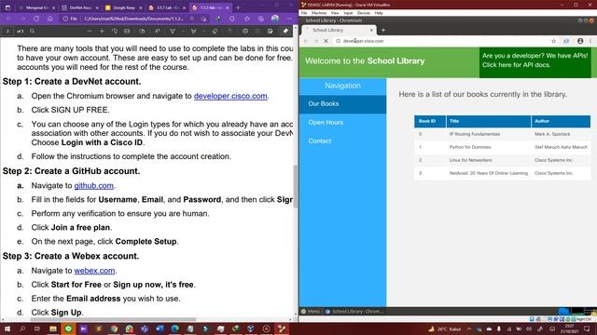The width and height of the screenshot is (597, 335).
Task: Click PDF vertical scrollbar thumb
Action: point(295,186)
